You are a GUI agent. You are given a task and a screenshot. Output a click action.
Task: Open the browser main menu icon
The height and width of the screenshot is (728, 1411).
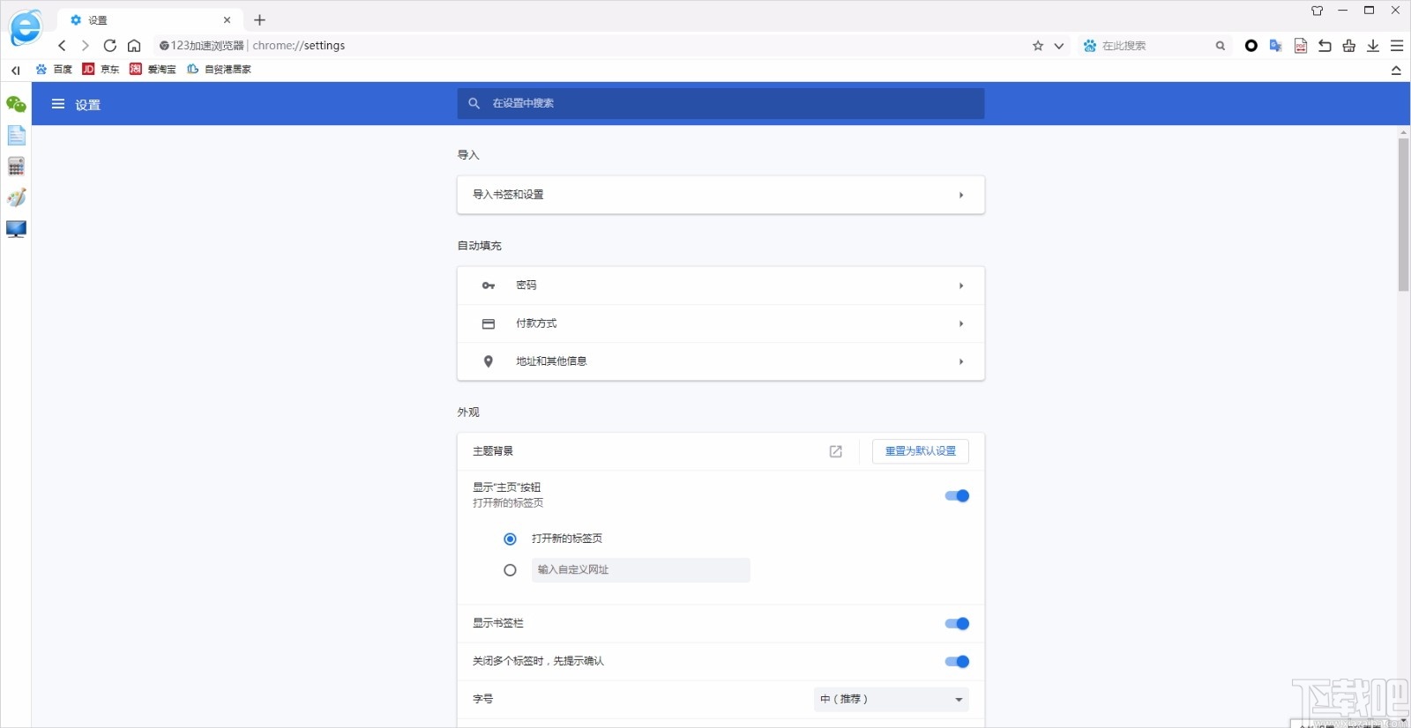pos(1397,46)
